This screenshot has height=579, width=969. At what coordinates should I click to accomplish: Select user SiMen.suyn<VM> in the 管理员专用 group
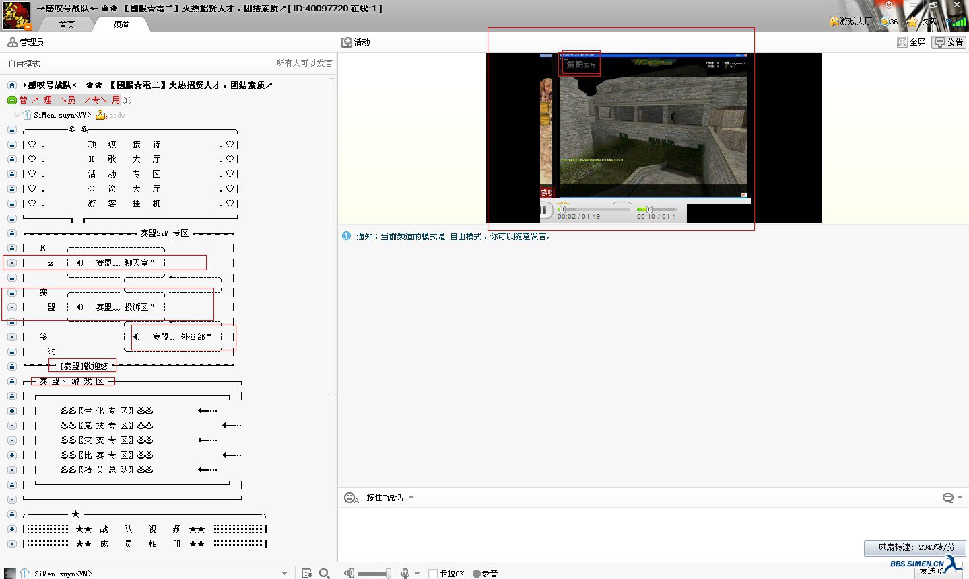pos(62,115)
